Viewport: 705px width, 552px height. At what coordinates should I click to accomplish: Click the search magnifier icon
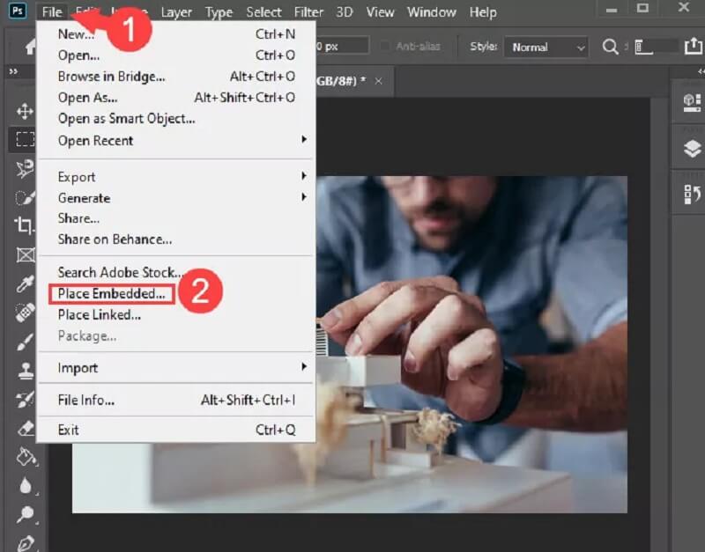pyautogui.click(x=610, y=47)
